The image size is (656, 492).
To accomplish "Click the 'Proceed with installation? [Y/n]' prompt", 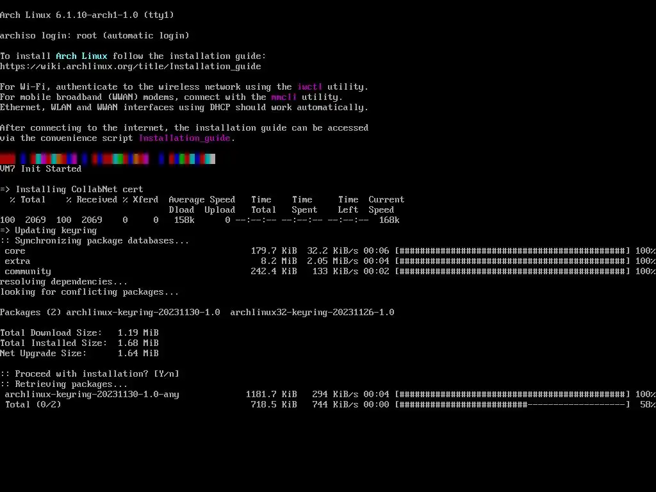I will click(x=90, y=374).
